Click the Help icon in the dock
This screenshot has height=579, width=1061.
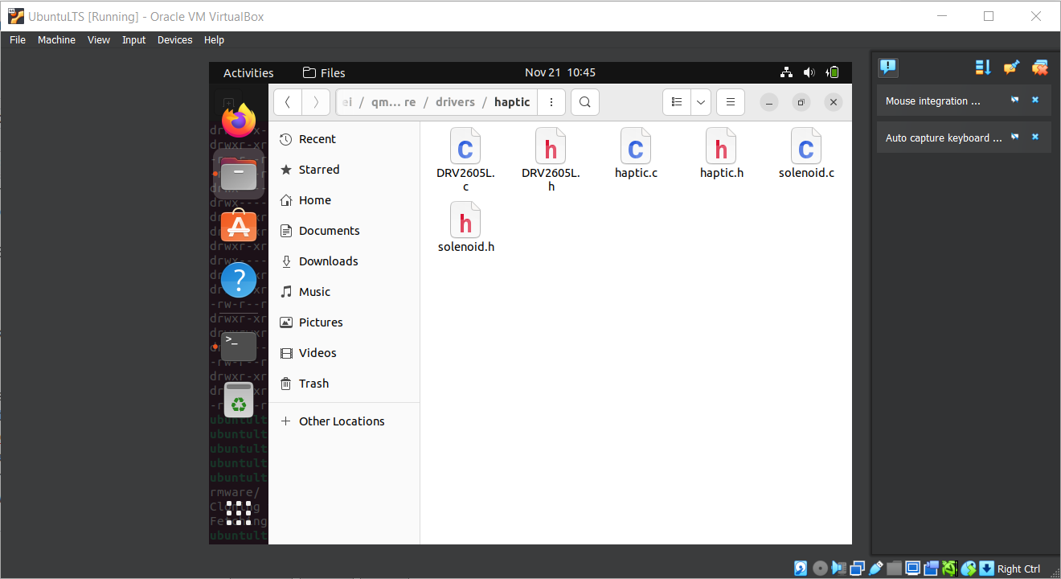(x=239, y=281)
